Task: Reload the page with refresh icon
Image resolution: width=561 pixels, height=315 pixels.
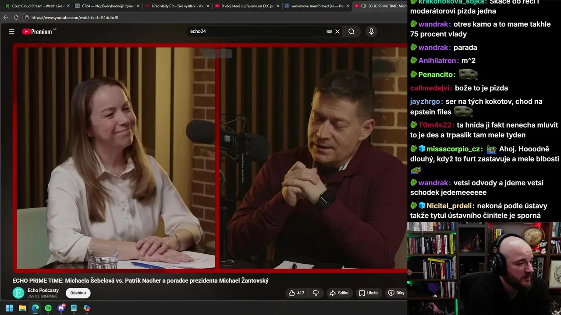Action: (x=16, y=17)
